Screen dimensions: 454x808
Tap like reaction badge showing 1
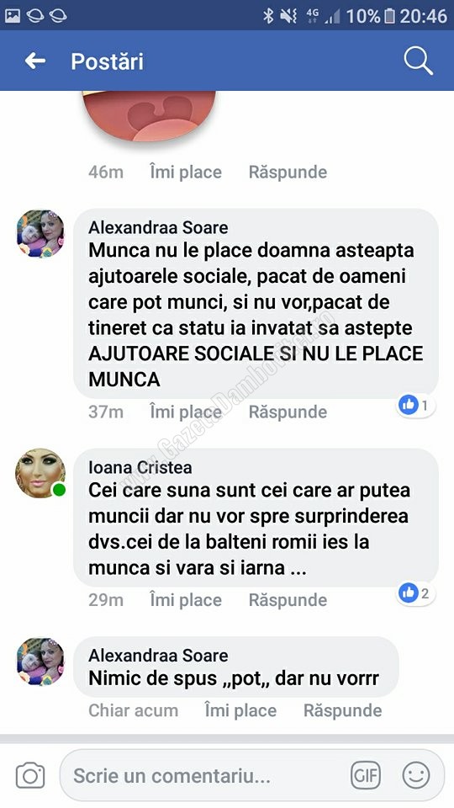[x=416, y=406]
